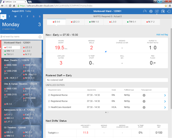Select 0800-1800 4-4 shift in Main Theatre 1
Viewport: 172px width, 138px height.
click(x=10, y=66)
